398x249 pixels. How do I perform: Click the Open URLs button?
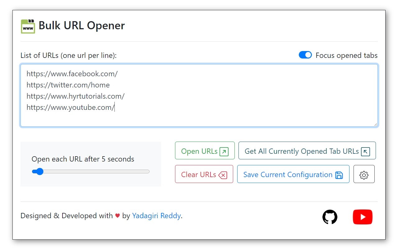coord(205,151)
